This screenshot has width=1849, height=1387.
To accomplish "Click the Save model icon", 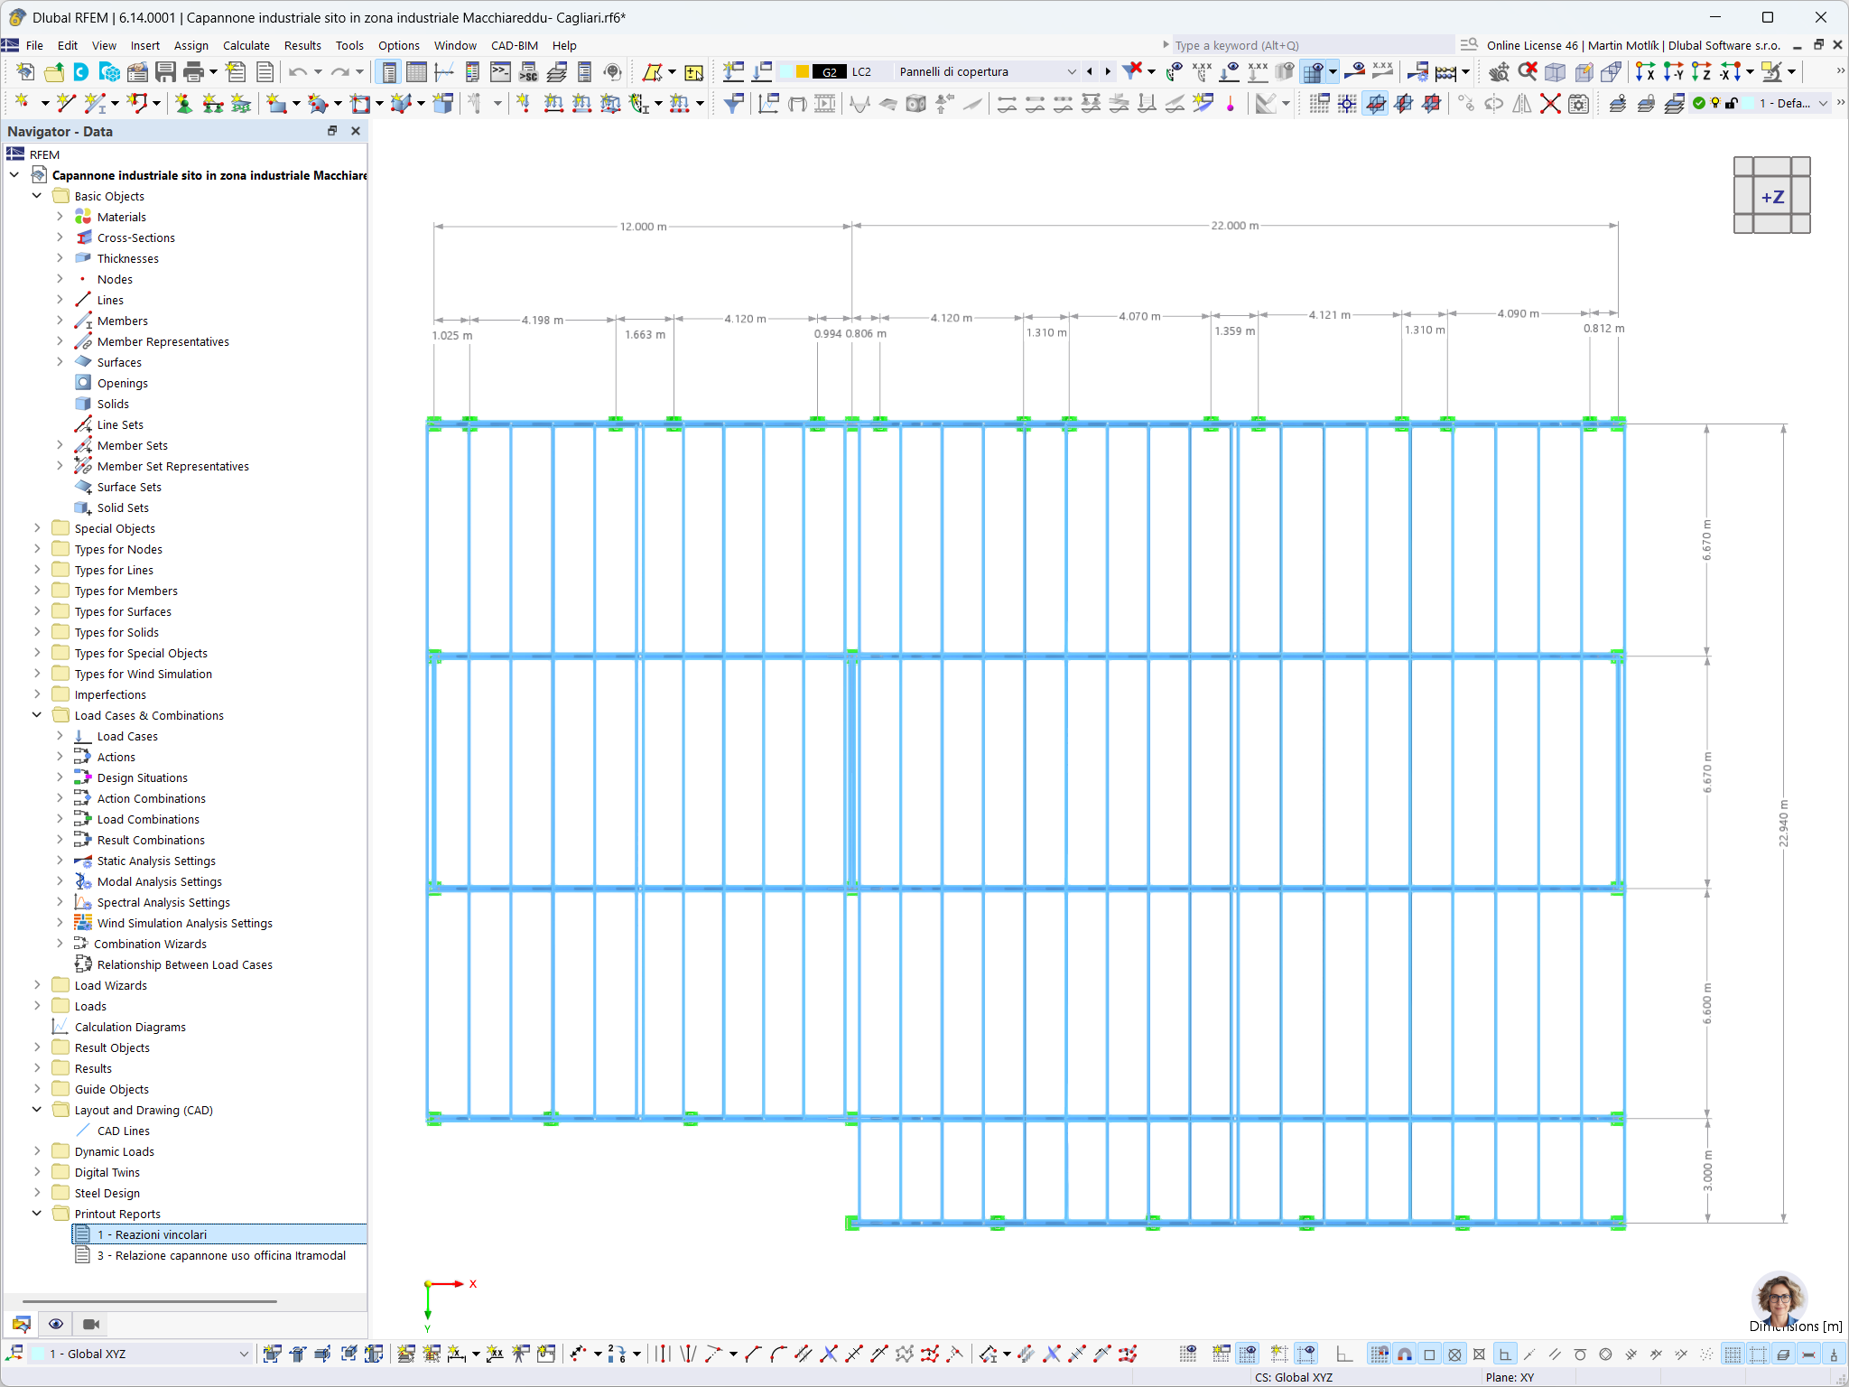I will point(165,72).
